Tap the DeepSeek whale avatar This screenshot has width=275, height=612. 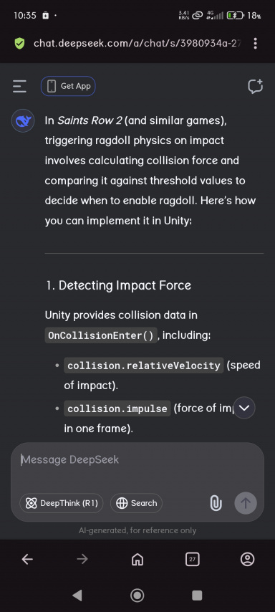click(x=23, y=120)
